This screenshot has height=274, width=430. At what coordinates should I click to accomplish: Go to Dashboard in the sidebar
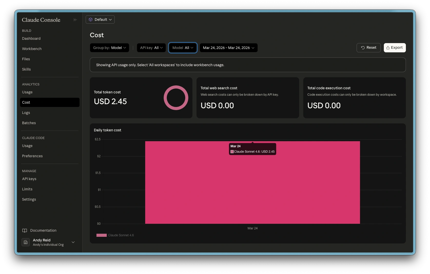[31, 38]
